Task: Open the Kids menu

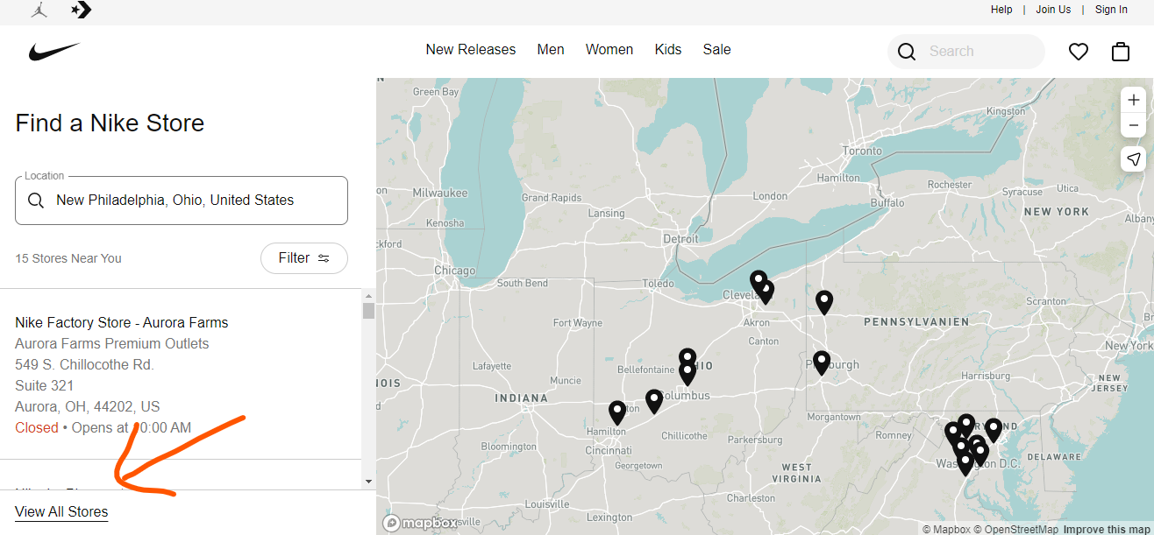Action: (x=668, y=50)
